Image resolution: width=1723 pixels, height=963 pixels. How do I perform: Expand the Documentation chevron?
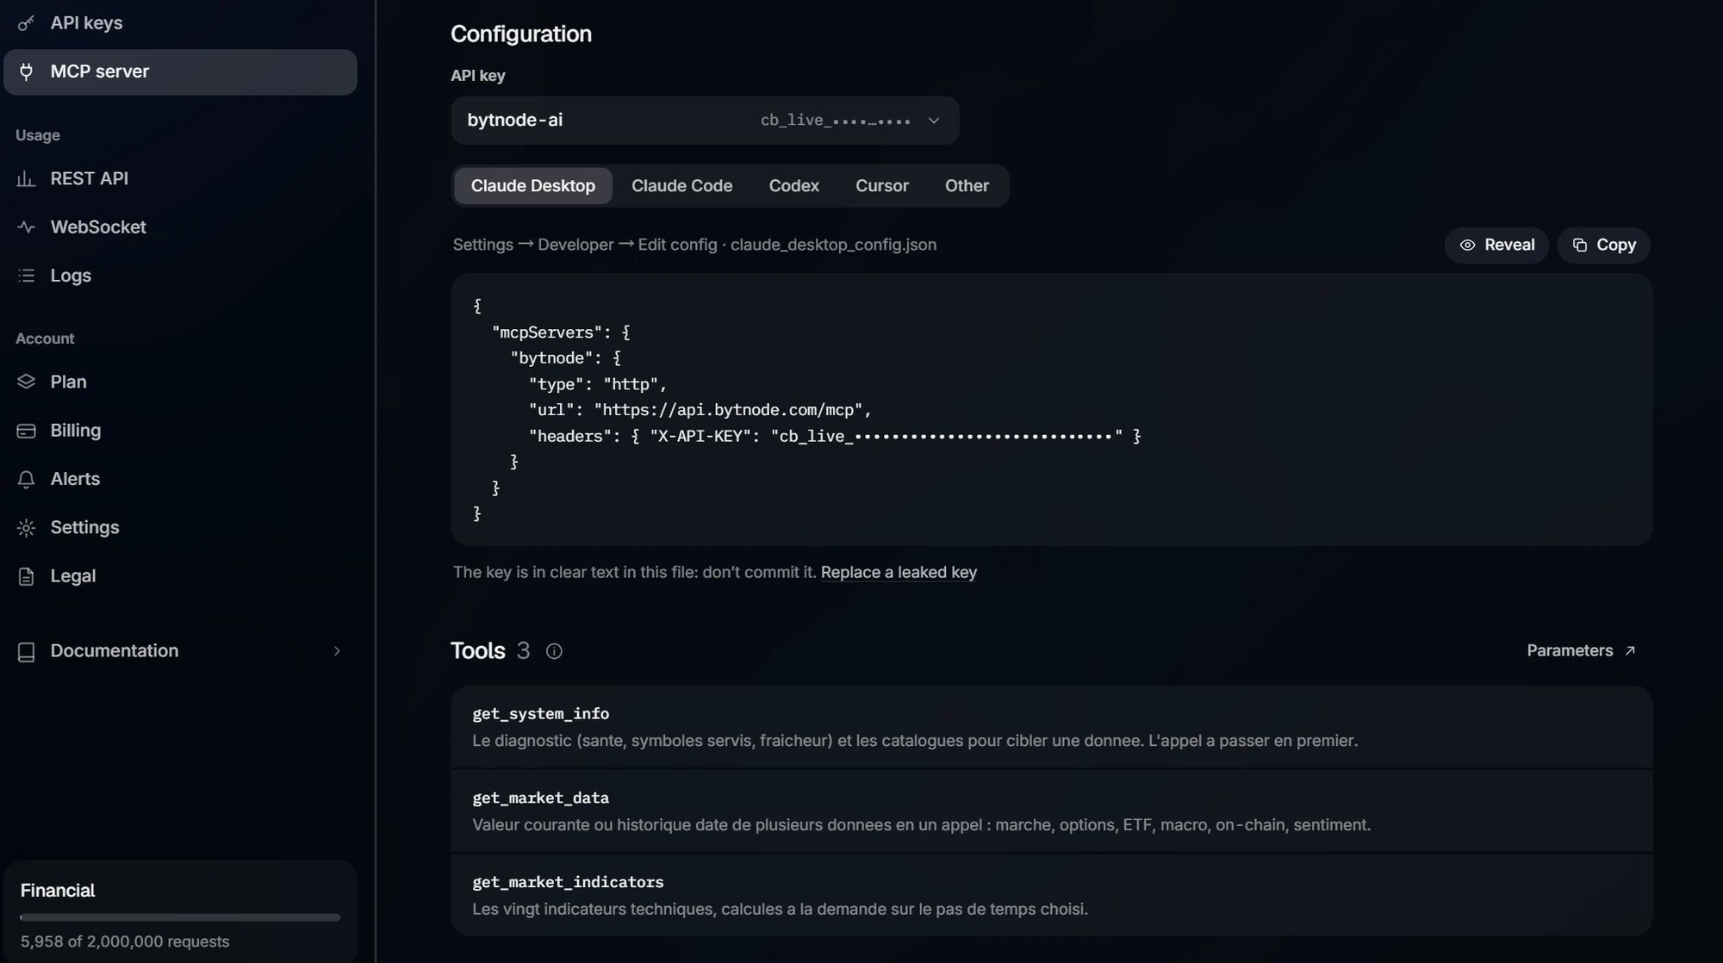[337, 651]
